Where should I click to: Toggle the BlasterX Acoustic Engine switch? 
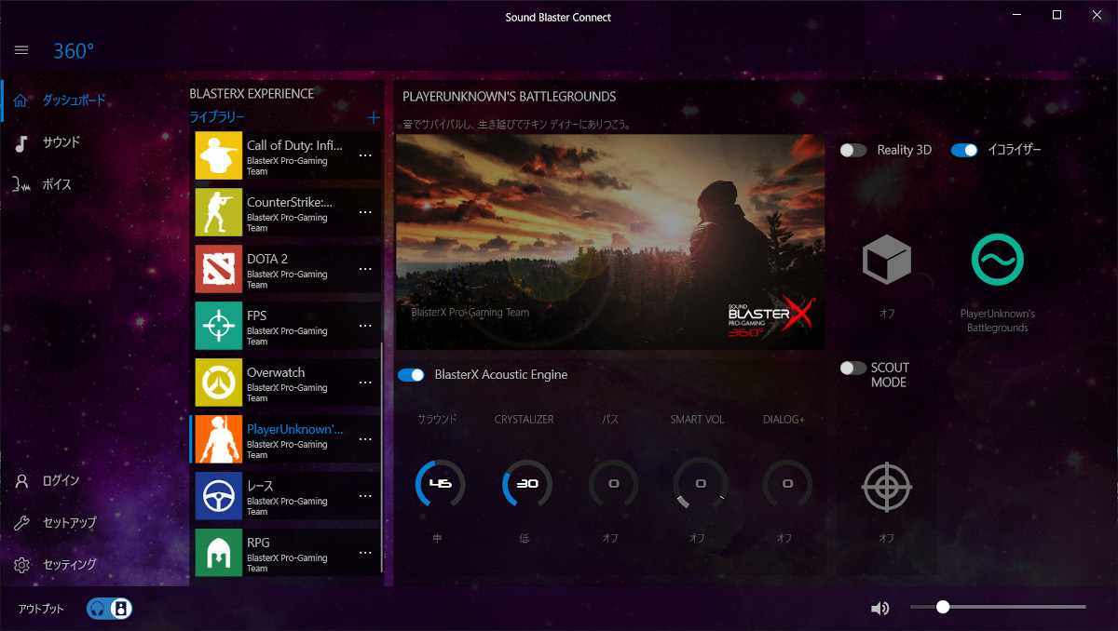(411, 374)
